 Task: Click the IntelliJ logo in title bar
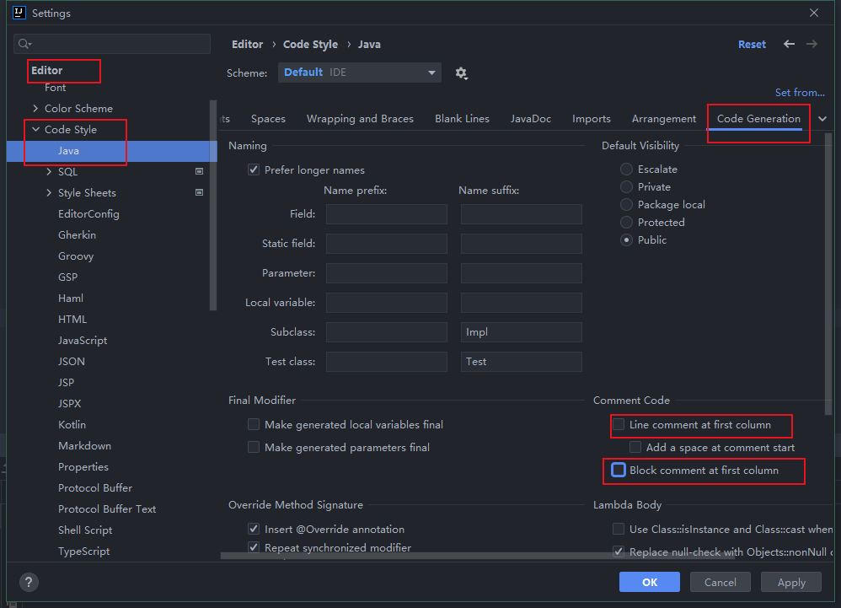(x=19, y=13)
